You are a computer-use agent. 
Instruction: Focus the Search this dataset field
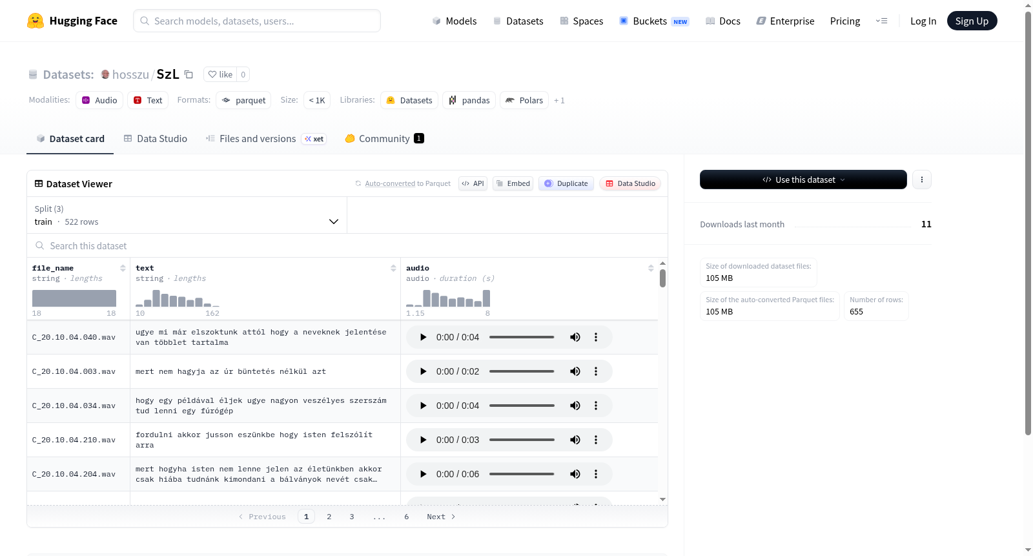point(347,246)
